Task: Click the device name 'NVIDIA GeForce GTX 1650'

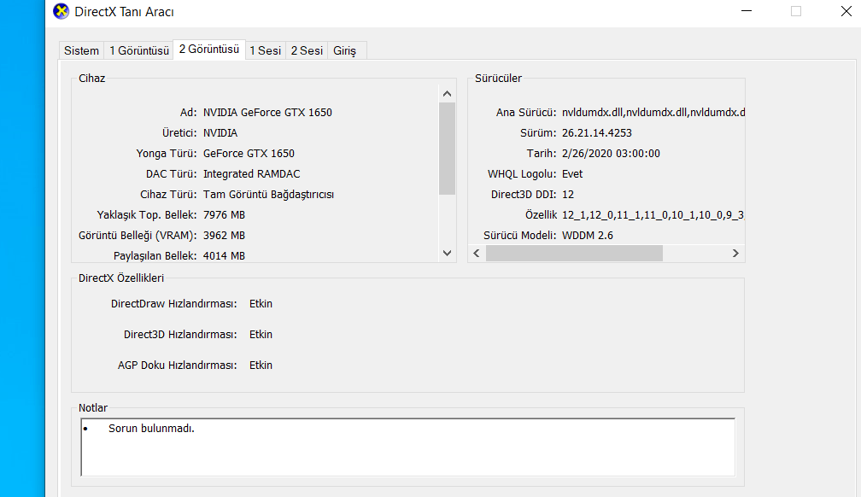Action: pyautogui.click(x=267, y=113)
